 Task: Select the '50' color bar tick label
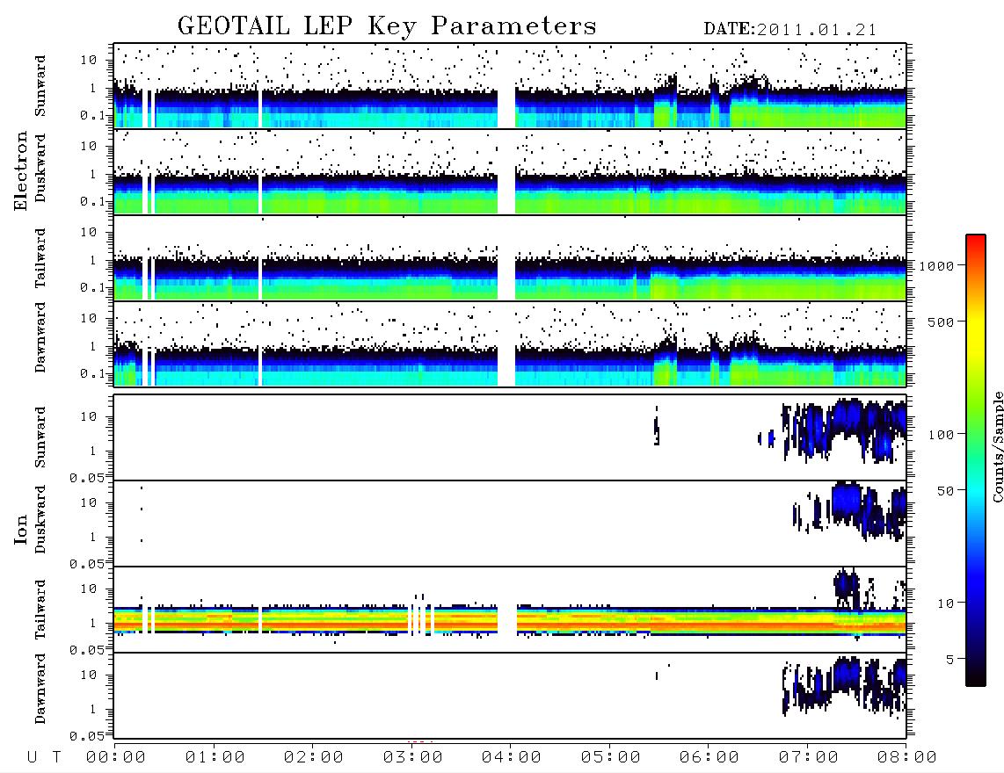point(945,491)
